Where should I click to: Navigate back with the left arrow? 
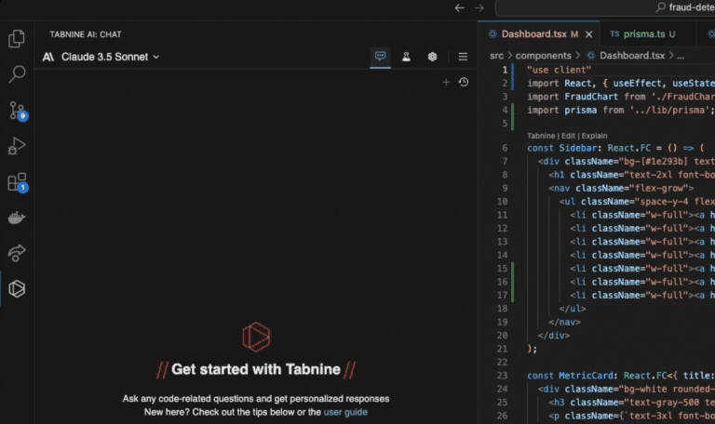click(459, 7)
